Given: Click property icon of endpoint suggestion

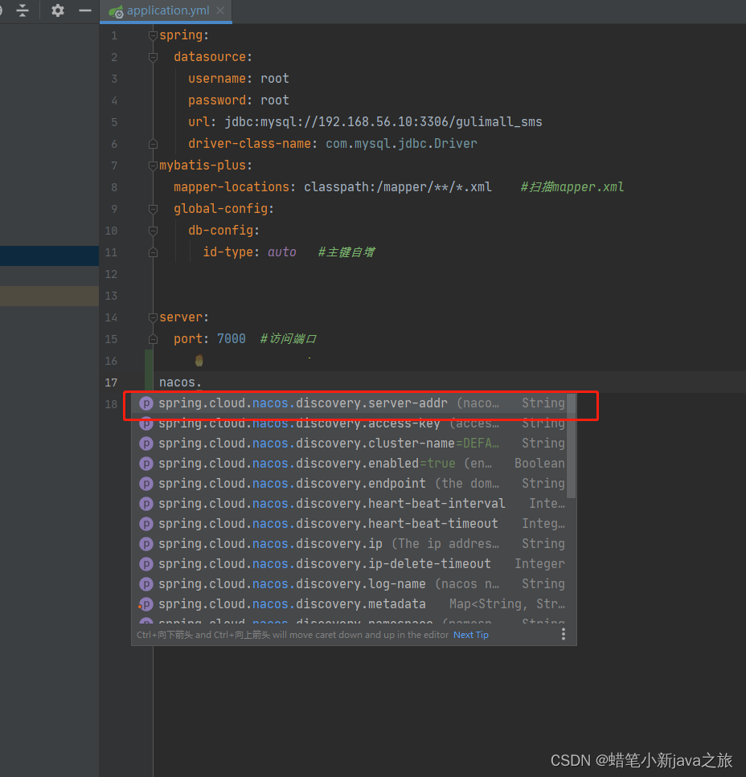Looking at the screenshot, I should 146,484.
